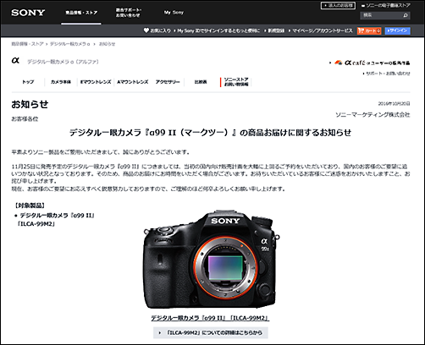Screen dimensions: 425x345
Task: Click the underlined α99 II ILCA-99M2 caption link
Action: click(210, 318)
